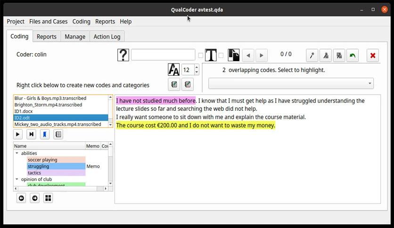Select Blur - Girls & Boys.mp3.transcribed file
The height and width of the screenshot is (228, 394).
pyautogui.click(x=60, y=98)
